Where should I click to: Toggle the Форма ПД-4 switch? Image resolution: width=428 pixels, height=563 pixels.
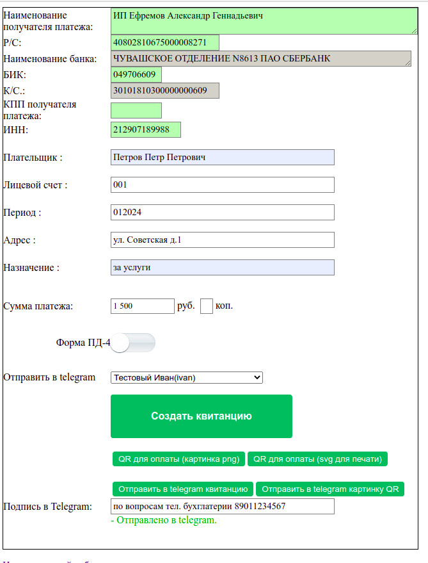click(133, 343)
